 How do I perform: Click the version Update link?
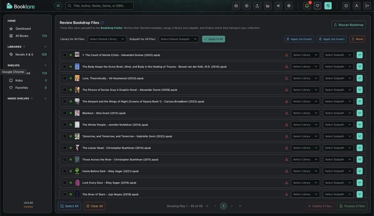[x=28, y=207]
